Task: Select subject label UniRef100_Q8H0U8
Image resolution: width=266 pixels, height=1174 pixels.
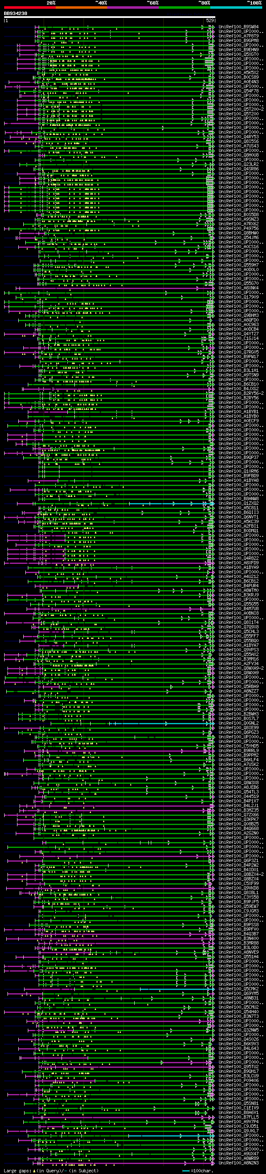Action: 239,155
